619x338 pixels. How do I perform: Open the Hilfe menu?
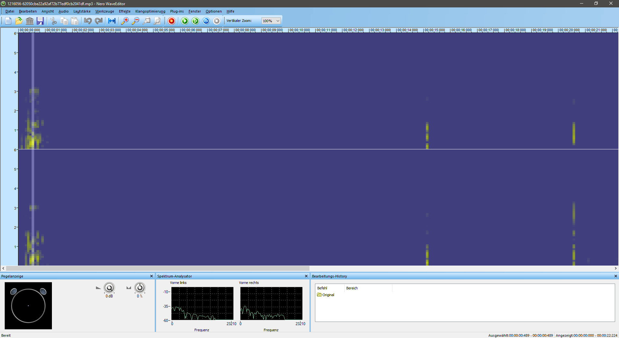coord(231,11)
